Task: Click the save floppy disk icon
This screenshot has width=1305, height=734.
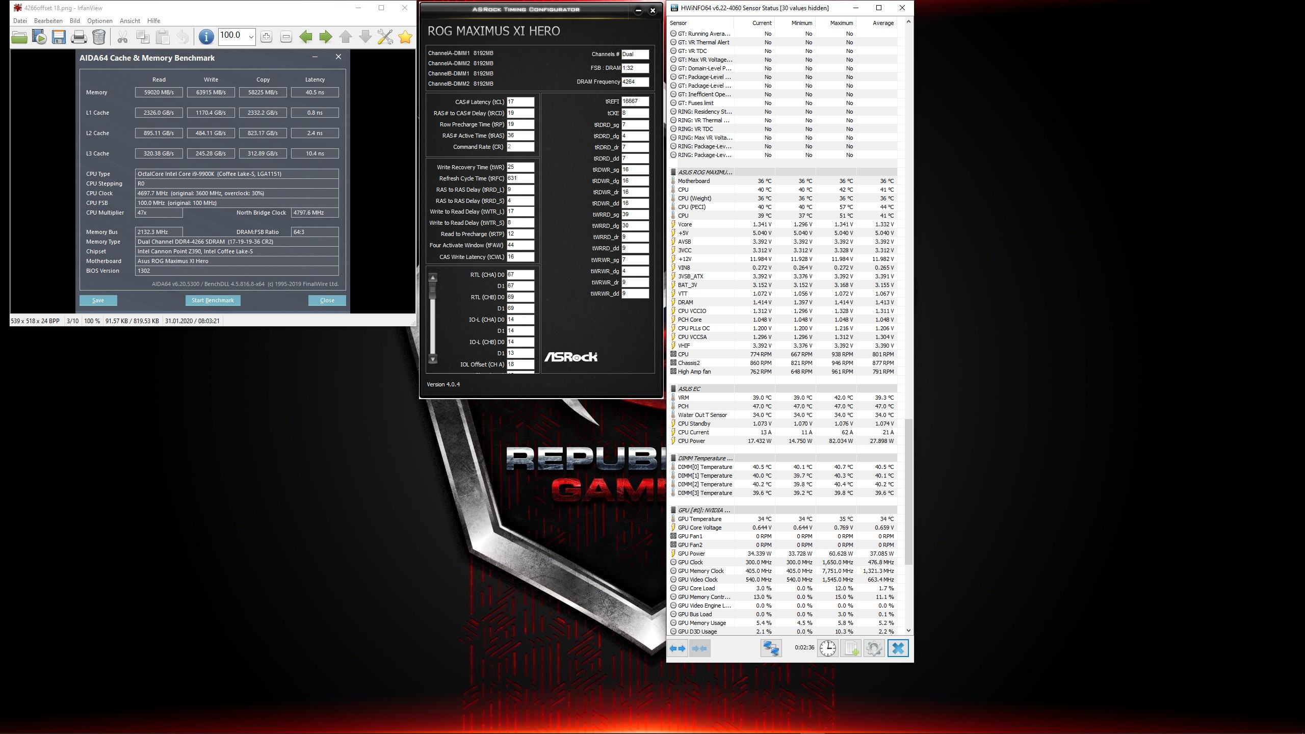Action: [x=59, y=37]
